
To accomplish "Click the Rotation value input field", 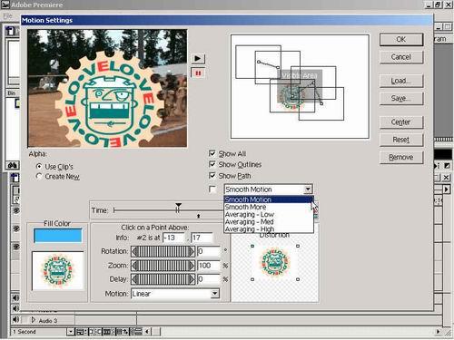I will [x=209, y=251].
